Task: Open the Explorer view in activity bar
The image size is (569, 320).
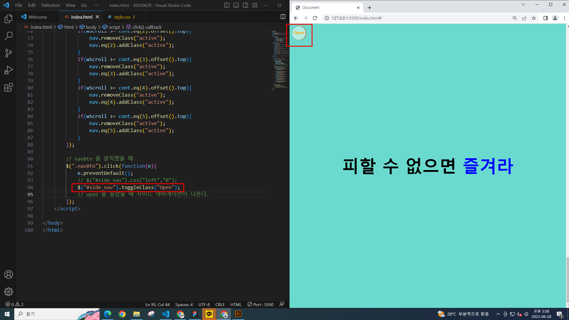Action: click(9, 19)
